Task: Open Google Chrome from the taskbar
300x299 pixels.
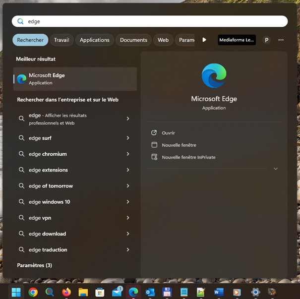Action: point(33,292)
